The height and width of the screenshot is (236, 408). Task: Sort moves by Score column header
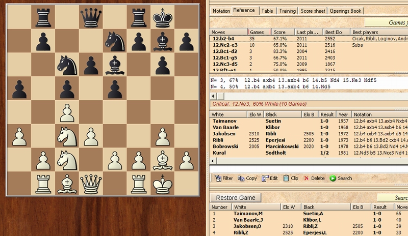(x=280, y=32)
